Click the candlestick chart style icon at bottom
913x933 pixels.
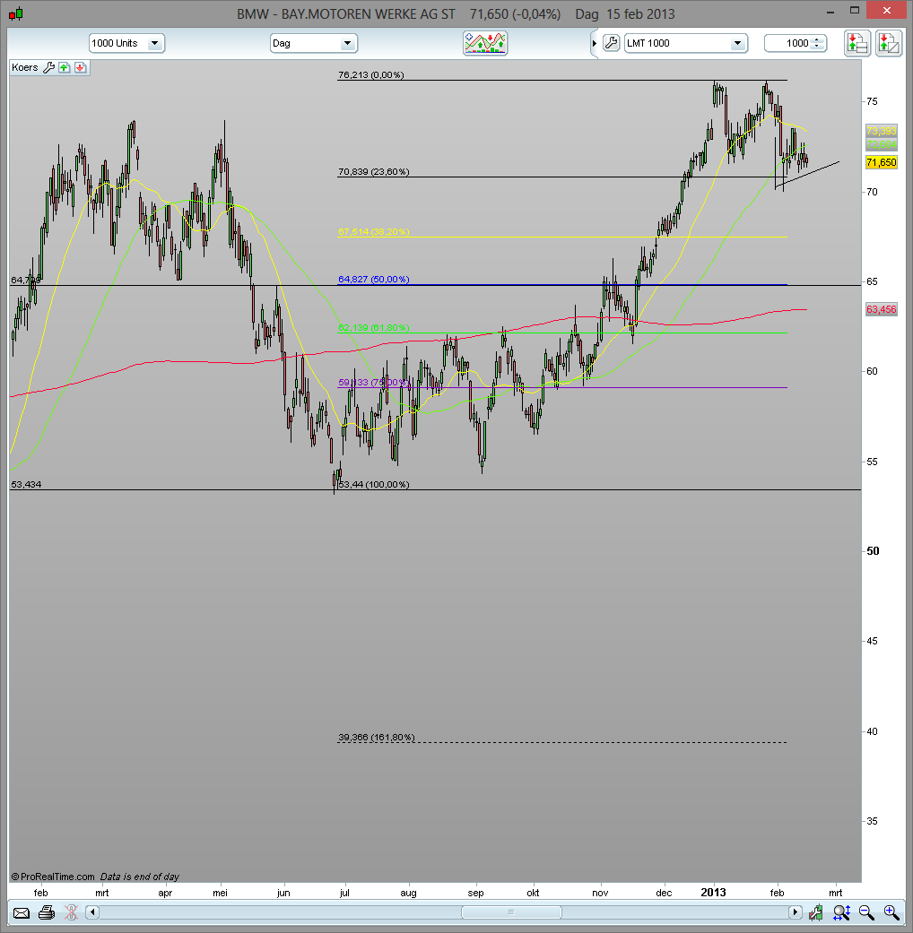point(816,912)
